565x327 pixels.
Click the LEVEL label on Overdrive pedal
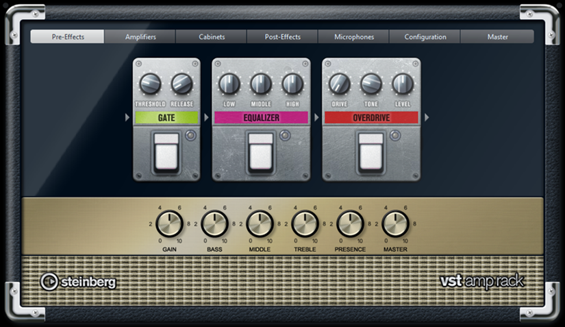click(x=403, y=104)
